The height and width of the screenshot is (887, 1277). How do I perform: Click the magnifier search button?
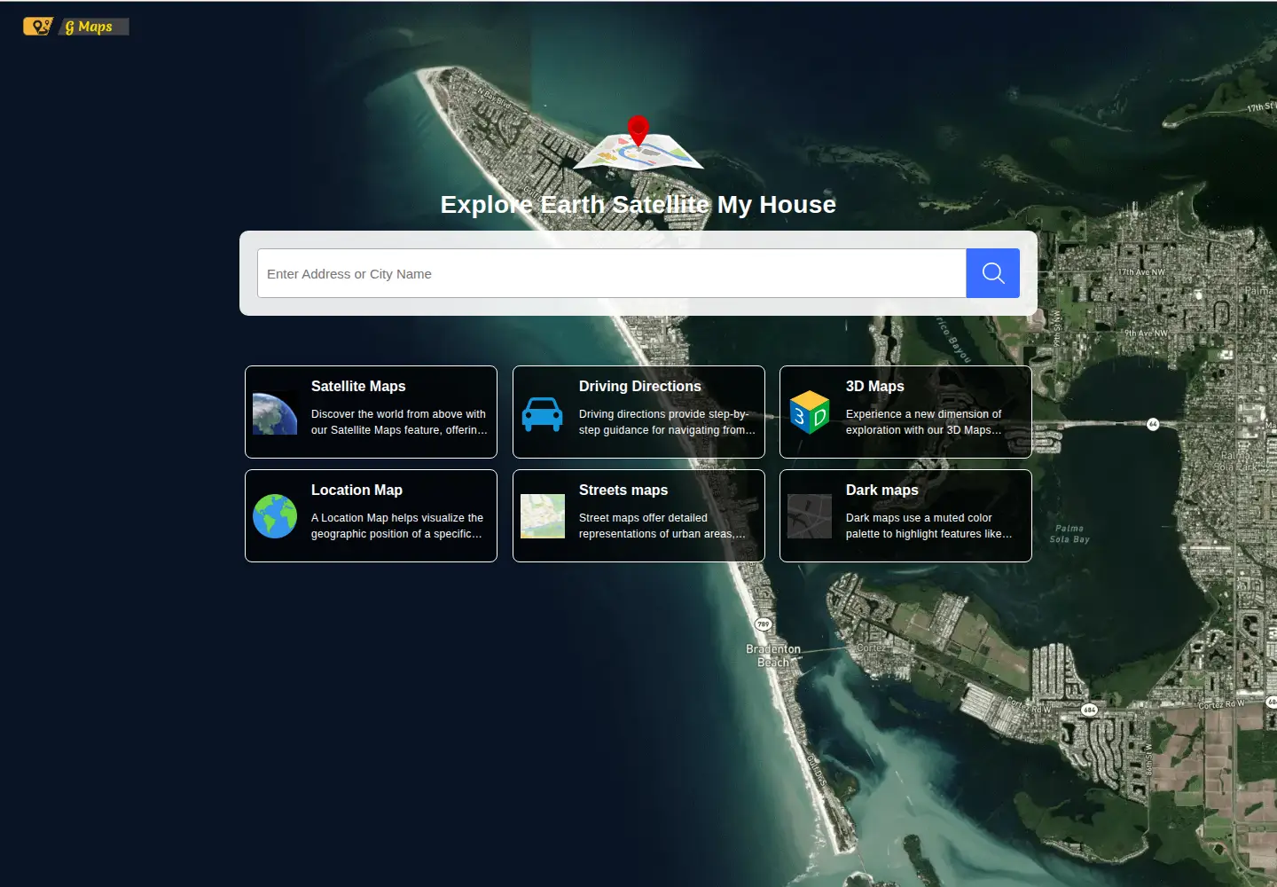coord(992,273)
